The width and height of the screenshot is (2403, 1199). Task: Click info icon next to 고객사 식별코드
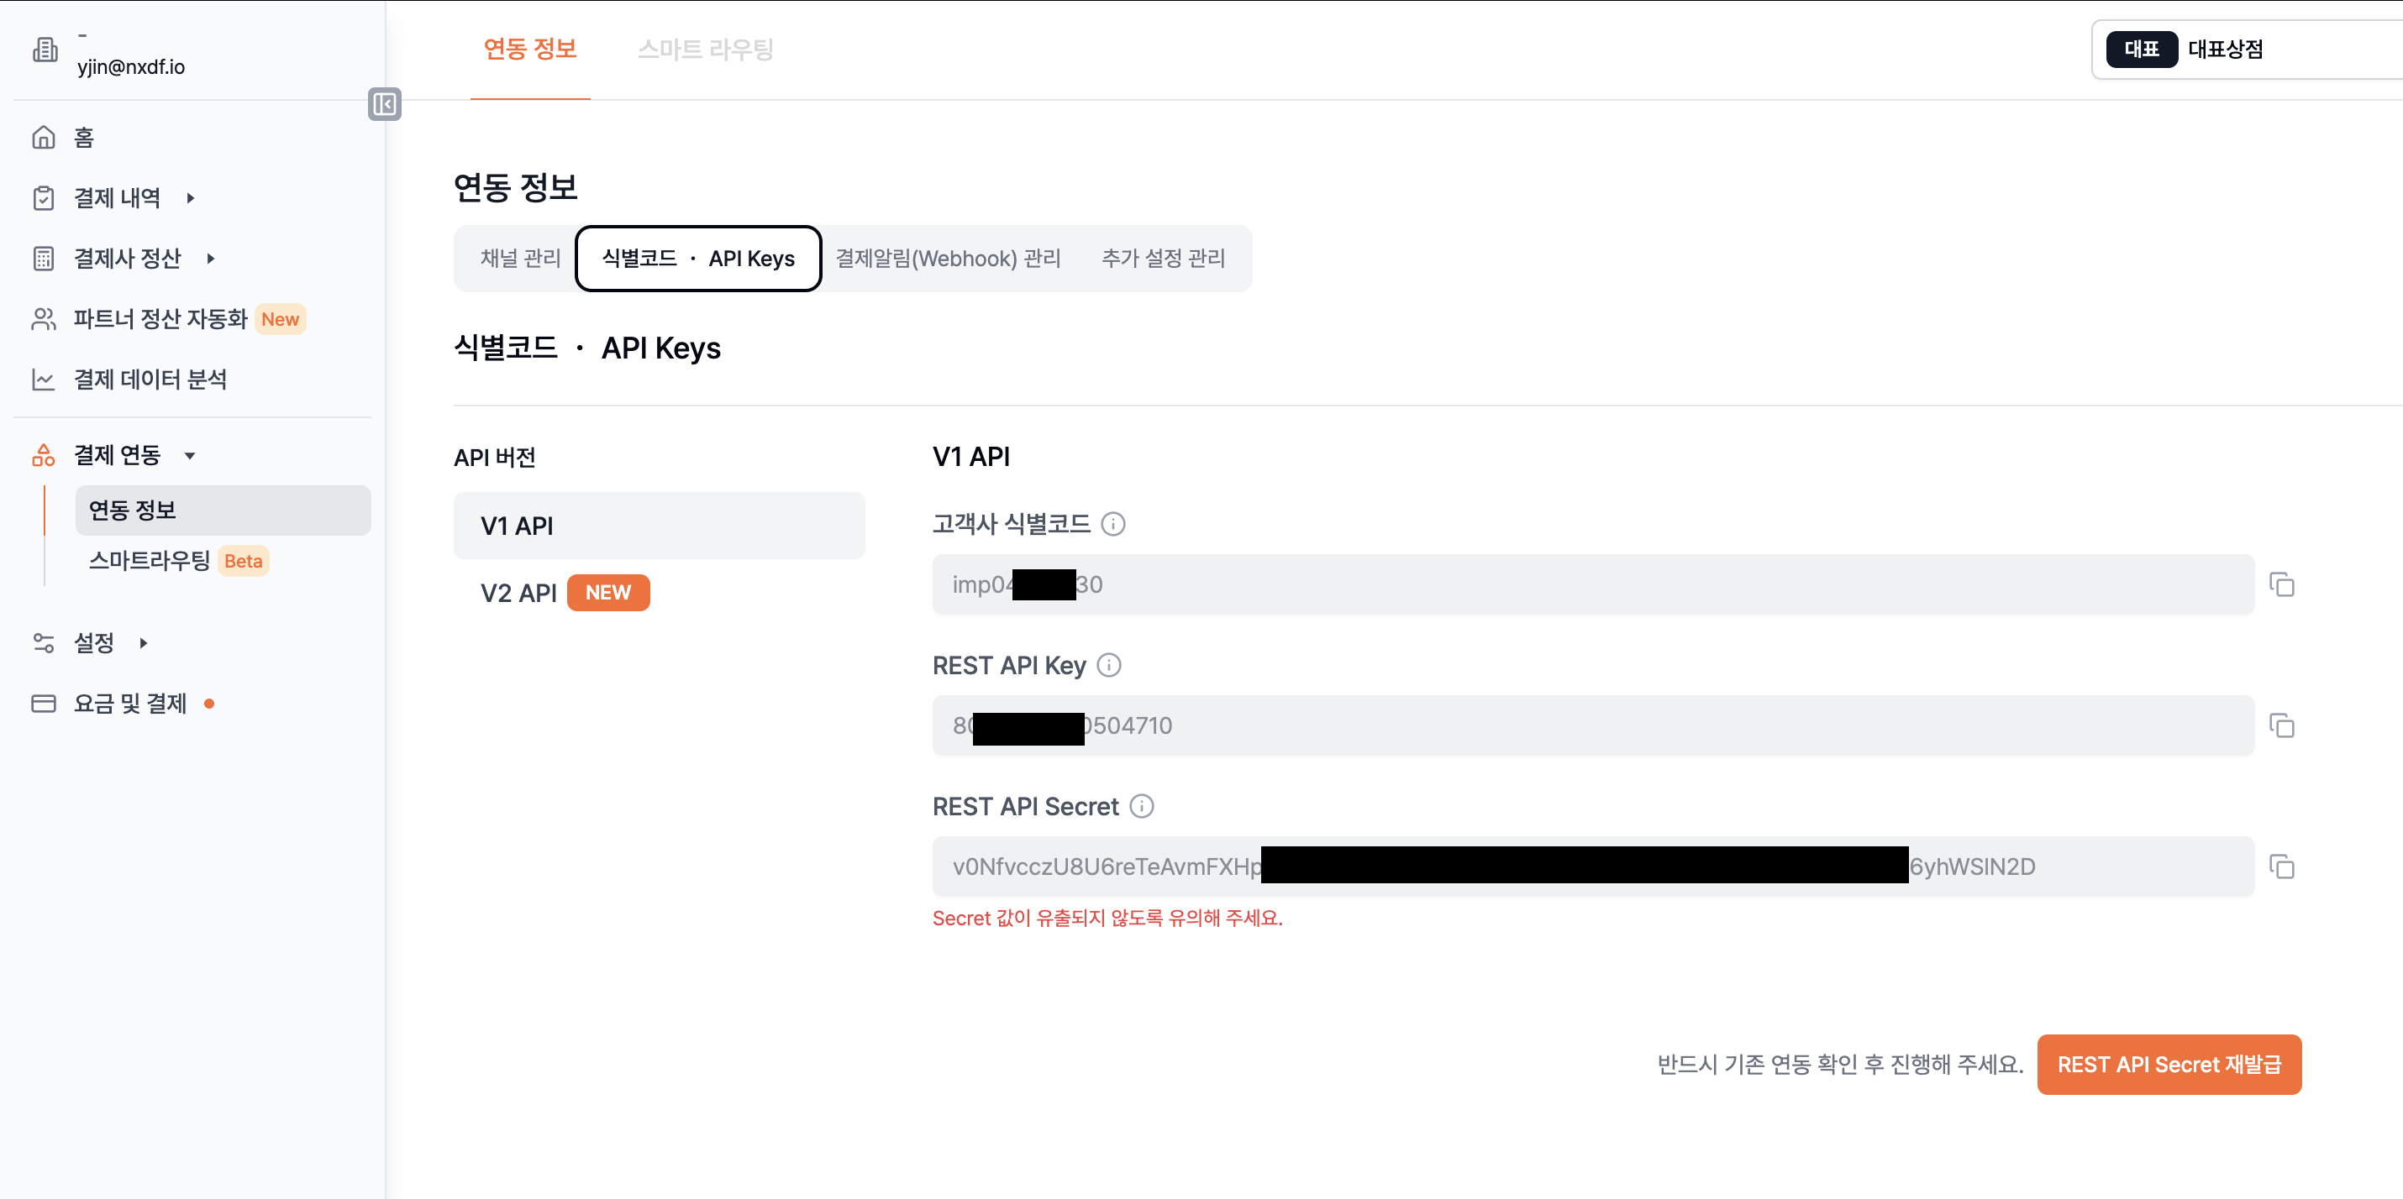[x=1113, y=524]
